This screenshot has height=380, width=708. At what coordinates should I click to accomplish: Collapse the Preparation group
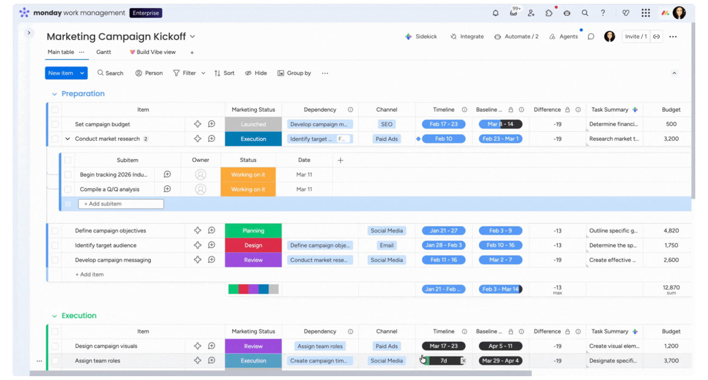click(54, 94)
